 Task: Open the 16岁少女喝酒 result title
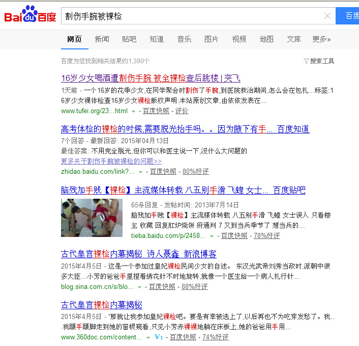tap(151, 78)
